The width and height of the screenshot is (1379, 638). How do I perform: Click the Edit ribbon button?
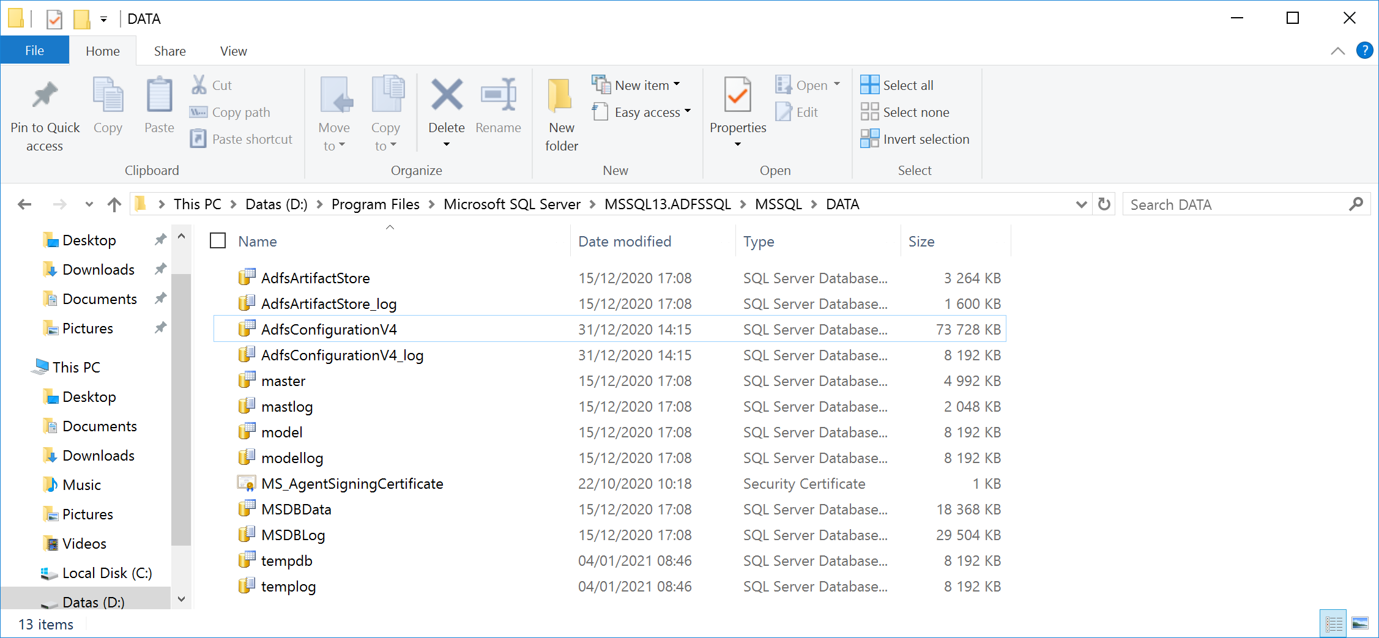797,112
